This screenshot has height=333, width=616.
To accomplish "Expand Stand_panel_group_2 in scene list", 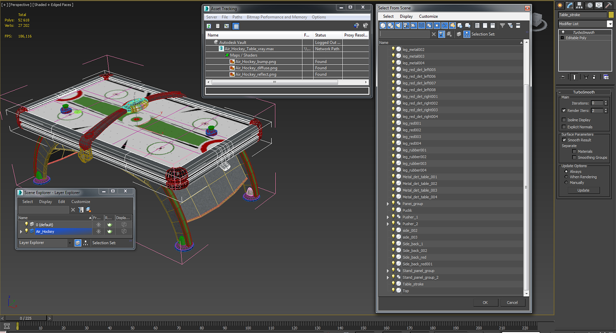I will (388, 277).
